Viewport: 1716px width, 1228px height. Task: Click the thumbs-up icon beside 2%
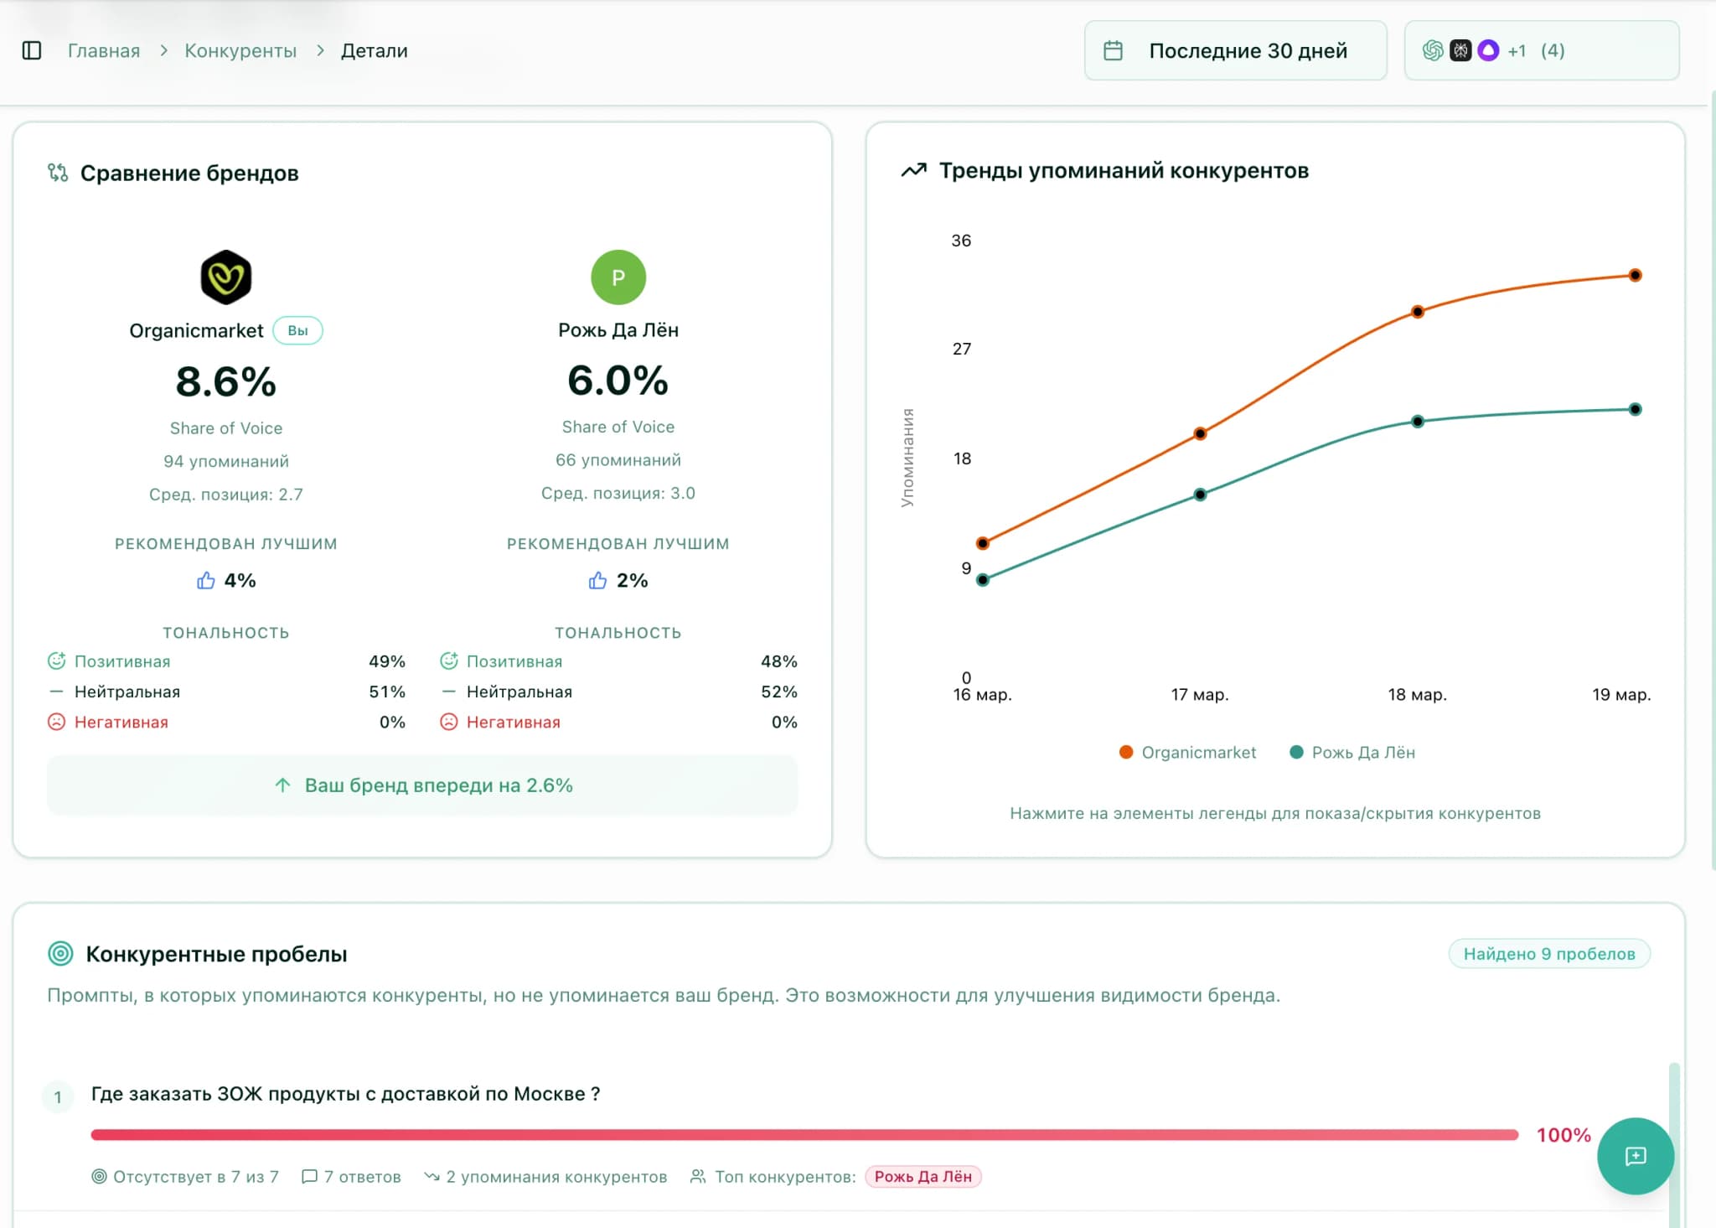pyautogui.click(x=597, y=580)
